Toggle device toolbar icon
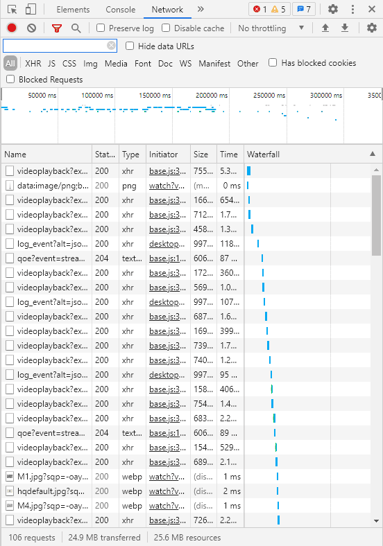Viewport: 383px width, 546px height. (31, 10)
